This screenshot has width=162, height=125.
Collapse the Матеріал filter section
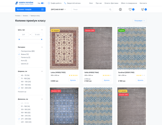42,47
